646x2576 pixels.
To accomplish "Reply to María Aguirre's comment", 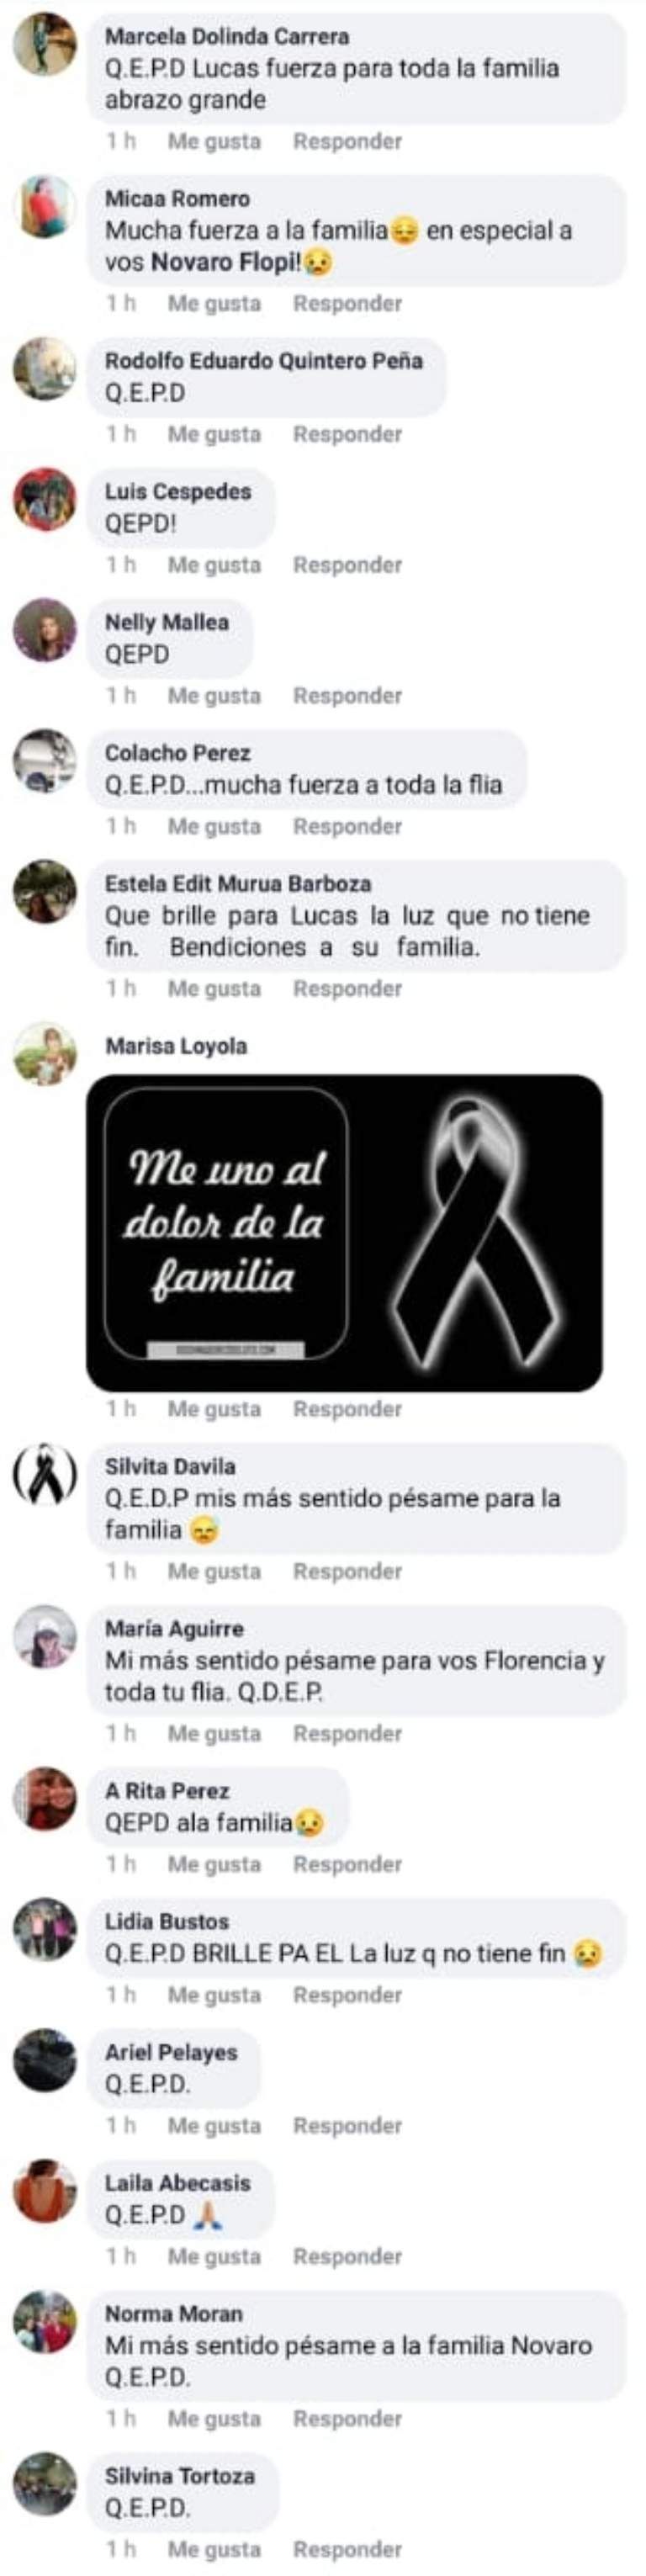I will click(x=347, y=1734).
